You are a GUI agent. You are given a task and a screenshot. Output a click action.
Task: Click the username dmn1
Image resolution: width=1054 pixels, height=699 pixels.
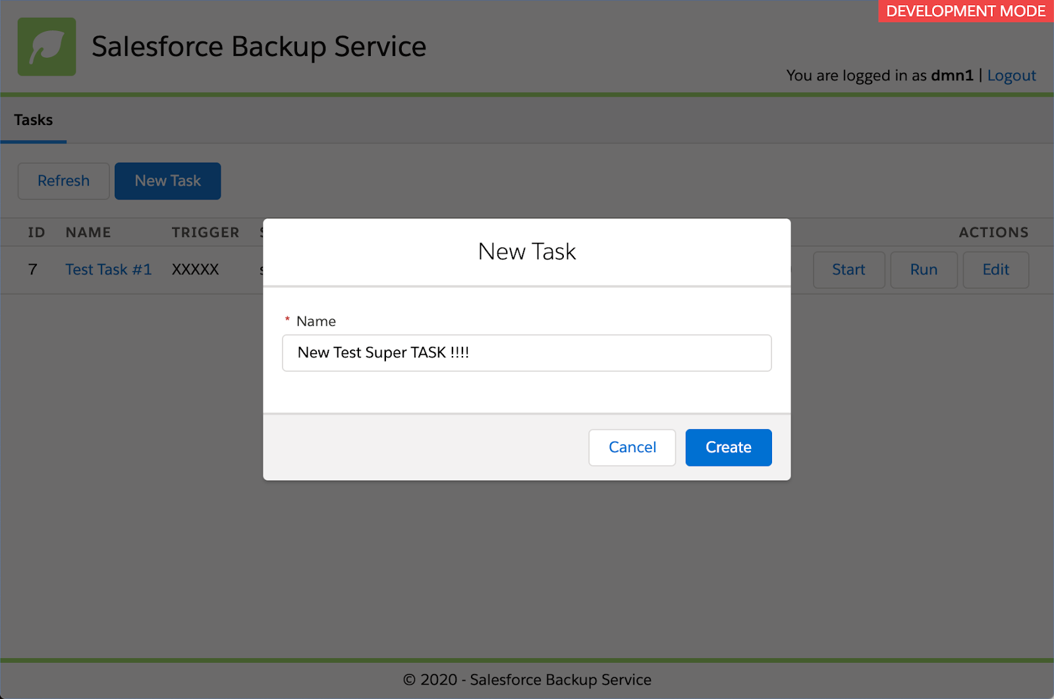pos(952,76)
